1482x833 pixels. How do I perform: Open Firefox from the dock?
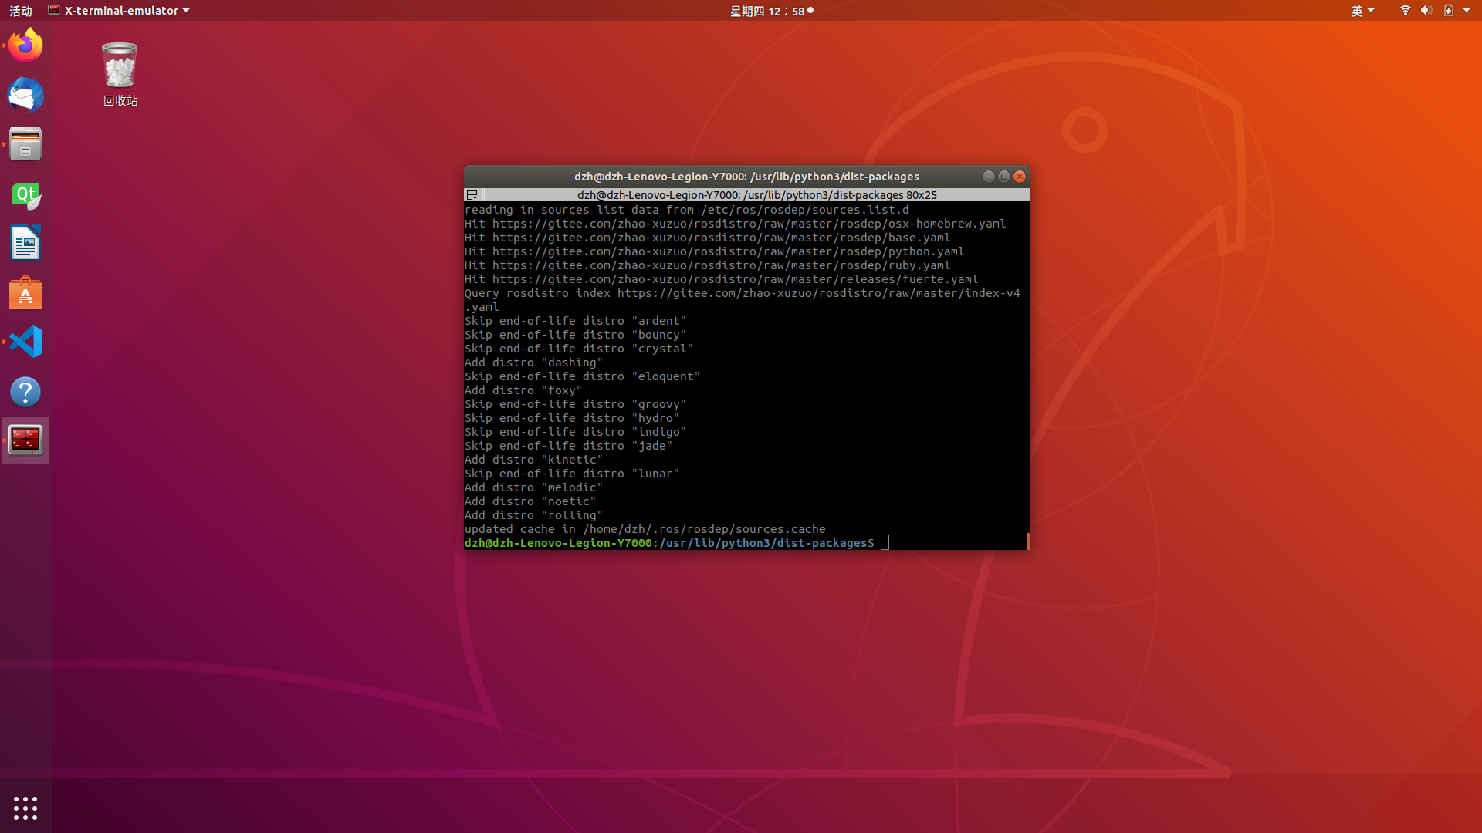pos(25,46)
